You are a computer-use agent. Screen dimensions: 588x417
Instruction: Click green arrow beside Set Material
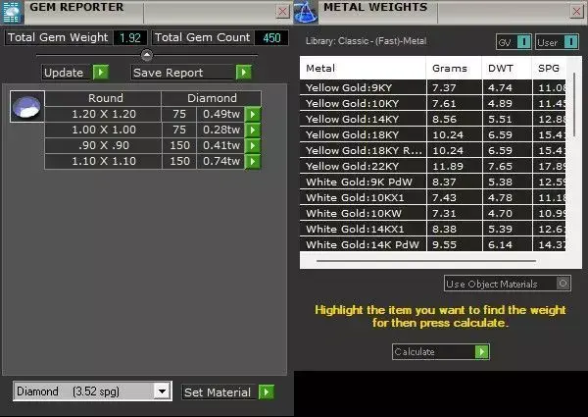click(x=267, y=392)
